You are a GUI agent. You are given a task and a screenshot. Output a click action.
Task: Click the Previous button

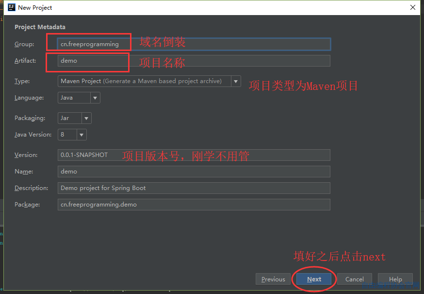[x=273, y=279]
